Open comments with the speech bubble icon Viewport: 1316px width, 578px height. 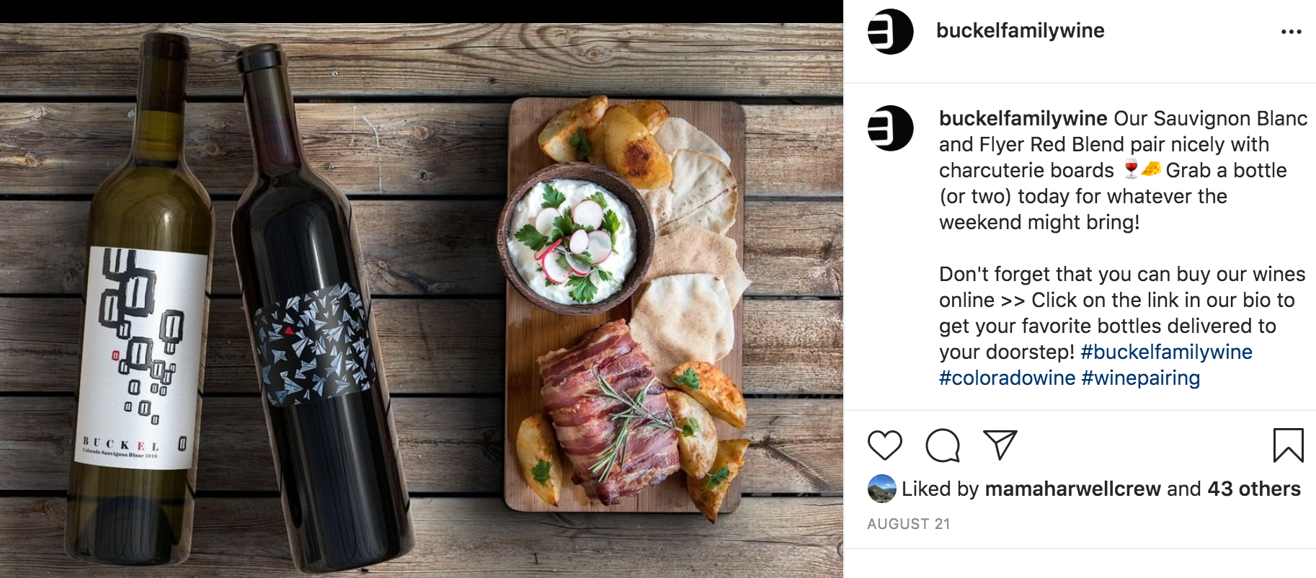(942, 445)
